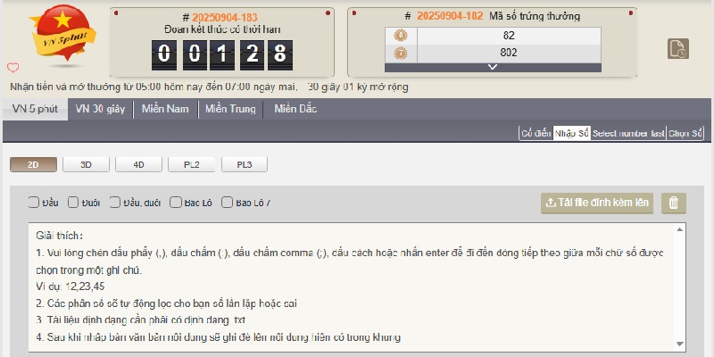
Task: Click the heart favorite icon
Action: 13,68
